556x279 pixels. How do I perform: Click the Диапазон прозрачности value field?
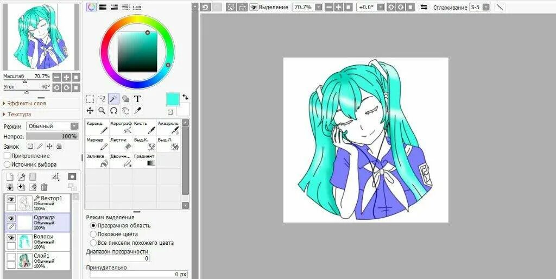tap(120, 259)
